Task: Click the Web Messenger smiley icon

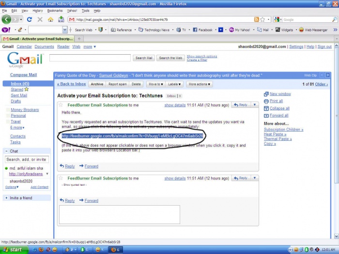Action: coord(301,30)
